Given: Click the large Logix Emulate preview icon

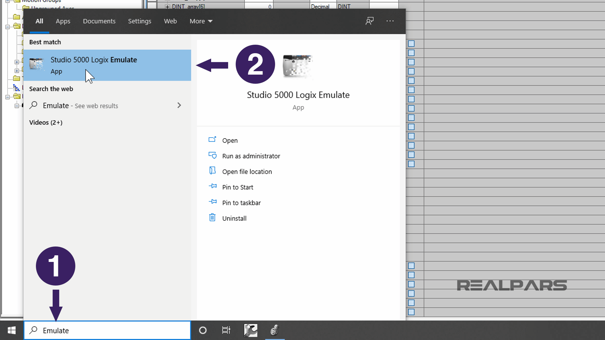Looking at the screenshot, I should (x=298, y=66).
